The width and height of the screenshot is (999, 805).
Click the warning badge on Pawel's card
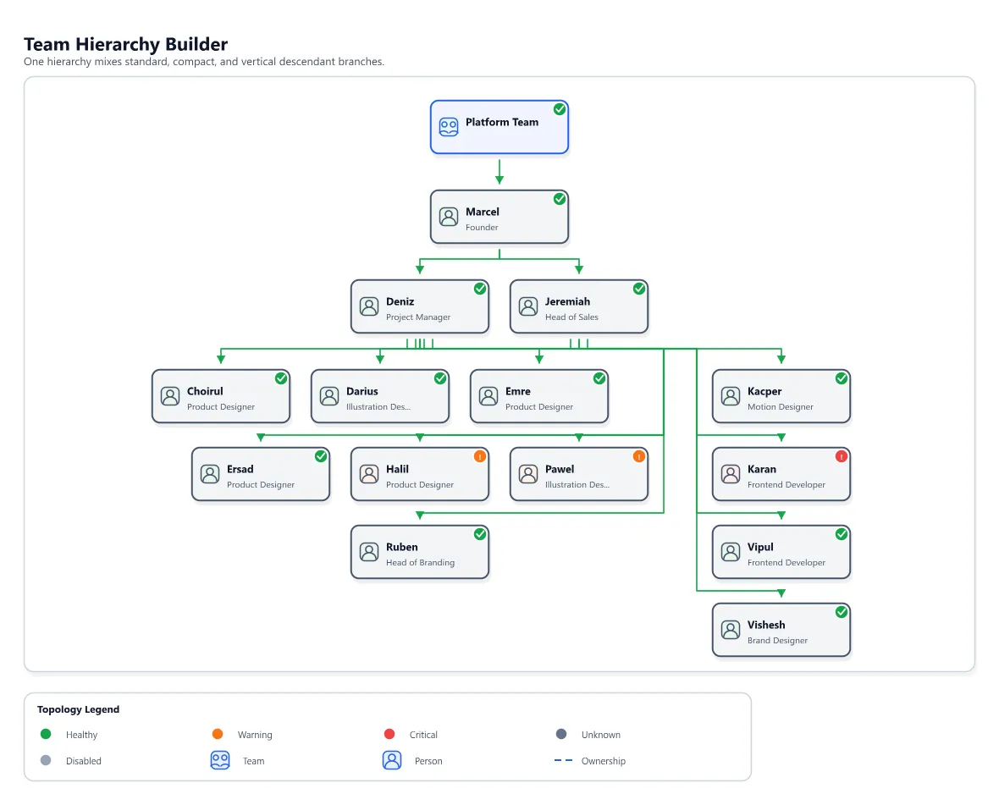[639, 456]
